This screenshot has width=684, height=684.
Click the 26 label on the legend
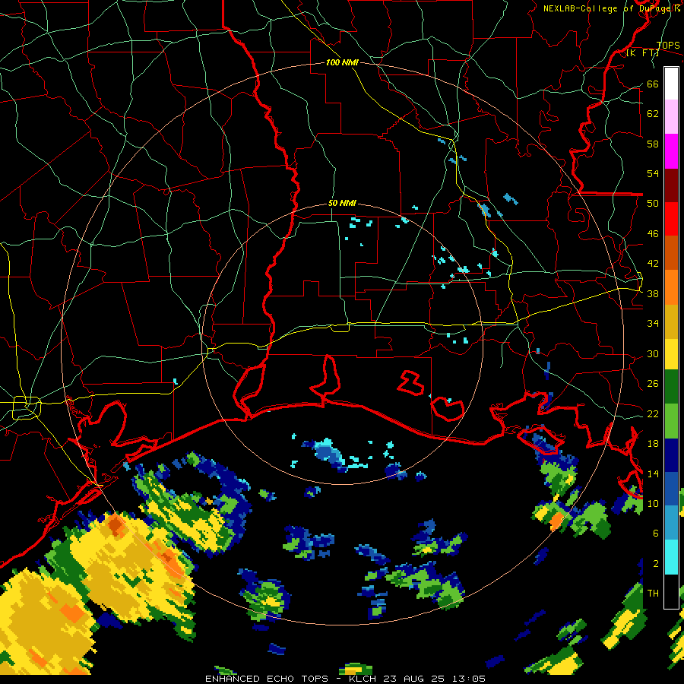coord(653,384)
